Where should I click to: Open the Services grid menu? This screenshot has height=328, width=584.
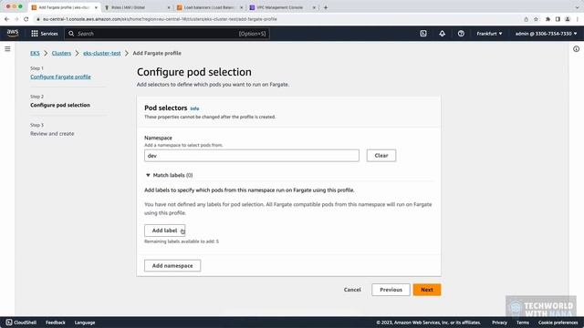pyautogui.click(x=45, y=34)
